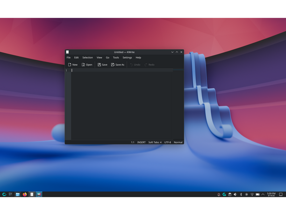Screen dimensions: 286x215
Task: Open the clipboard tray icon
Action: pyautogui.click(x=230, y=195)
